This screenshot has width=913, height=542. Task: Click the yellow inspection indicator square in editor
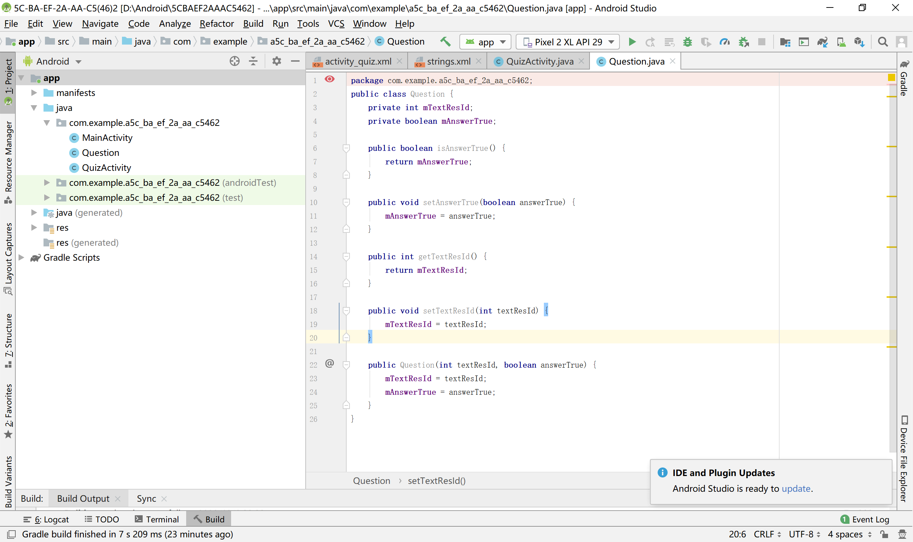(x=891, y=77)
